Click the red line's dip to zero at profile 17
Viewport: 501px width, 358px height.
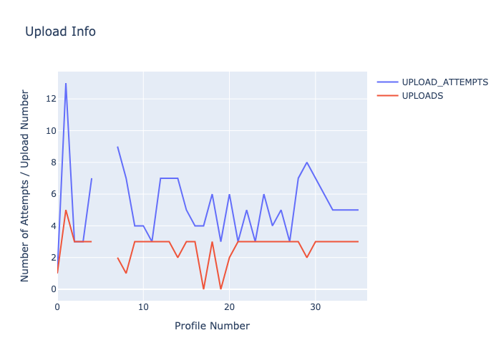point(203,289)
